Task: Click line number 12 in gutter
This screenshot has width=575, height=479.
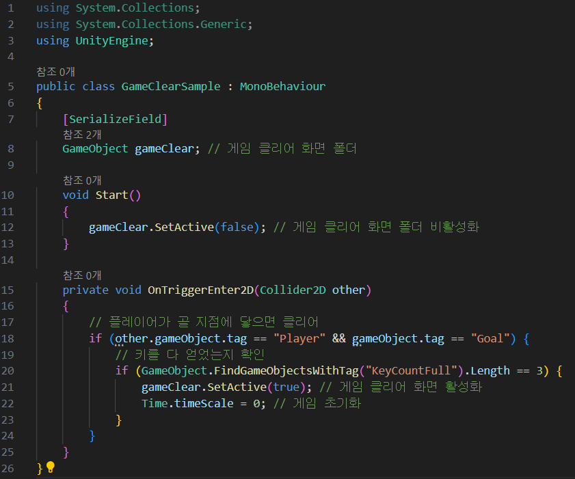Action: 8,228
